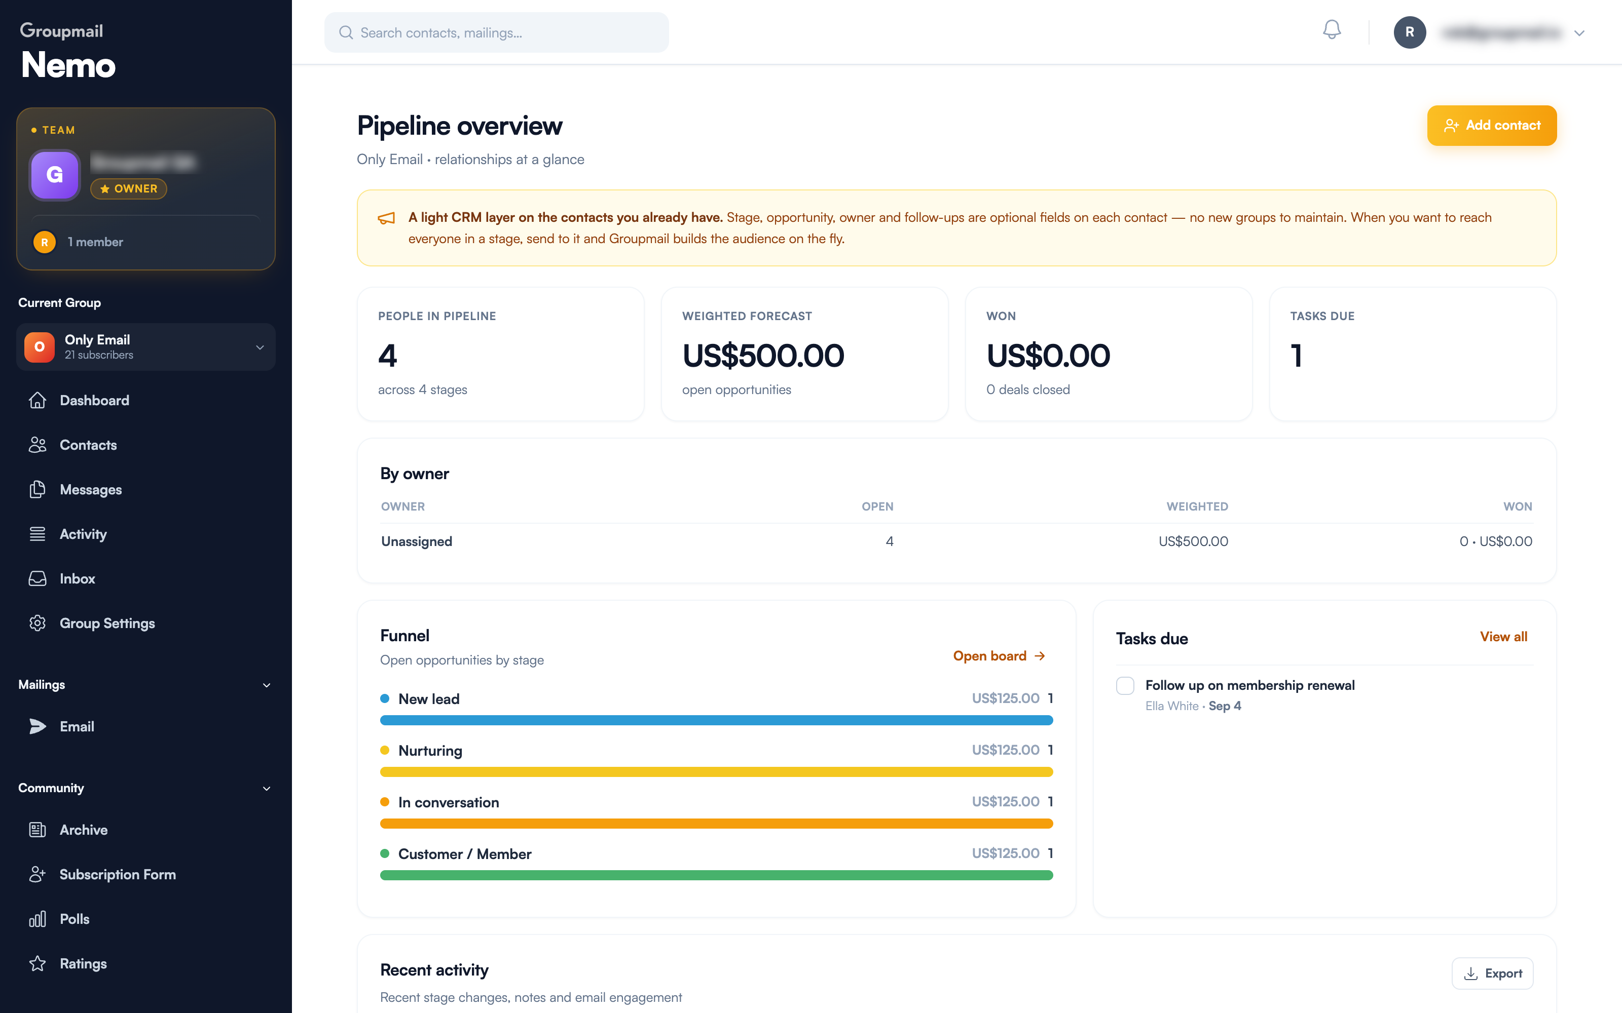Click the Ratings star icon

click(x=38, y=963)
